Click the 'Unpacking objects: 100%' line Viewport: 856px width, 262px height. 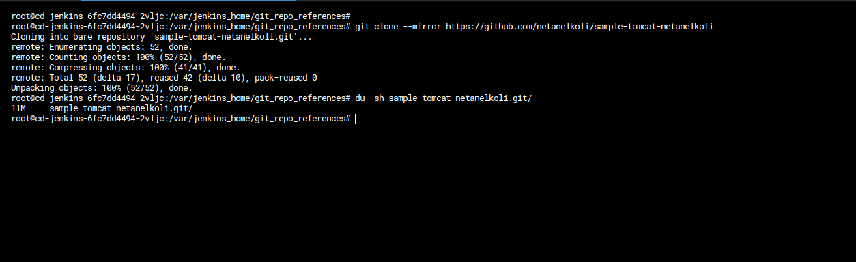pyautogui.click(x=102, y=88)
